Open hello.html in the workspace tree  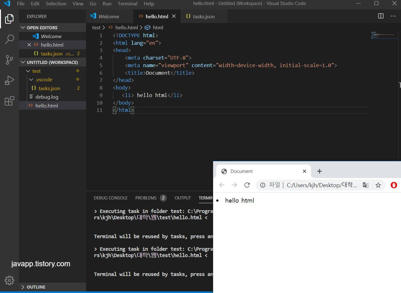(52, 106)
